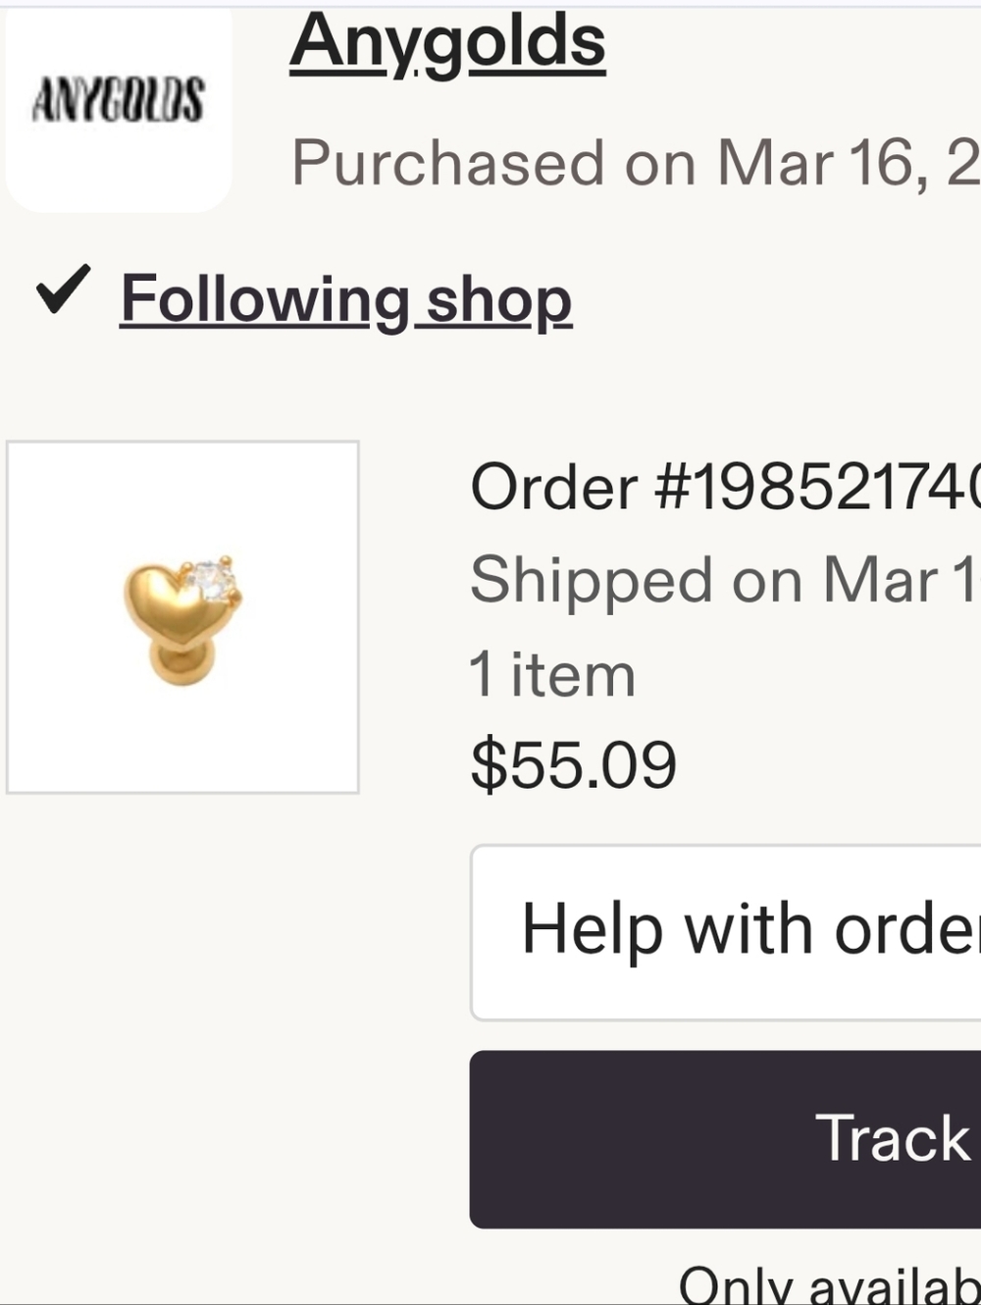Image resolution: width=981 pixels, height=1305 pixels.
Task: Select the order number text
Action: (x=726, y=487)
